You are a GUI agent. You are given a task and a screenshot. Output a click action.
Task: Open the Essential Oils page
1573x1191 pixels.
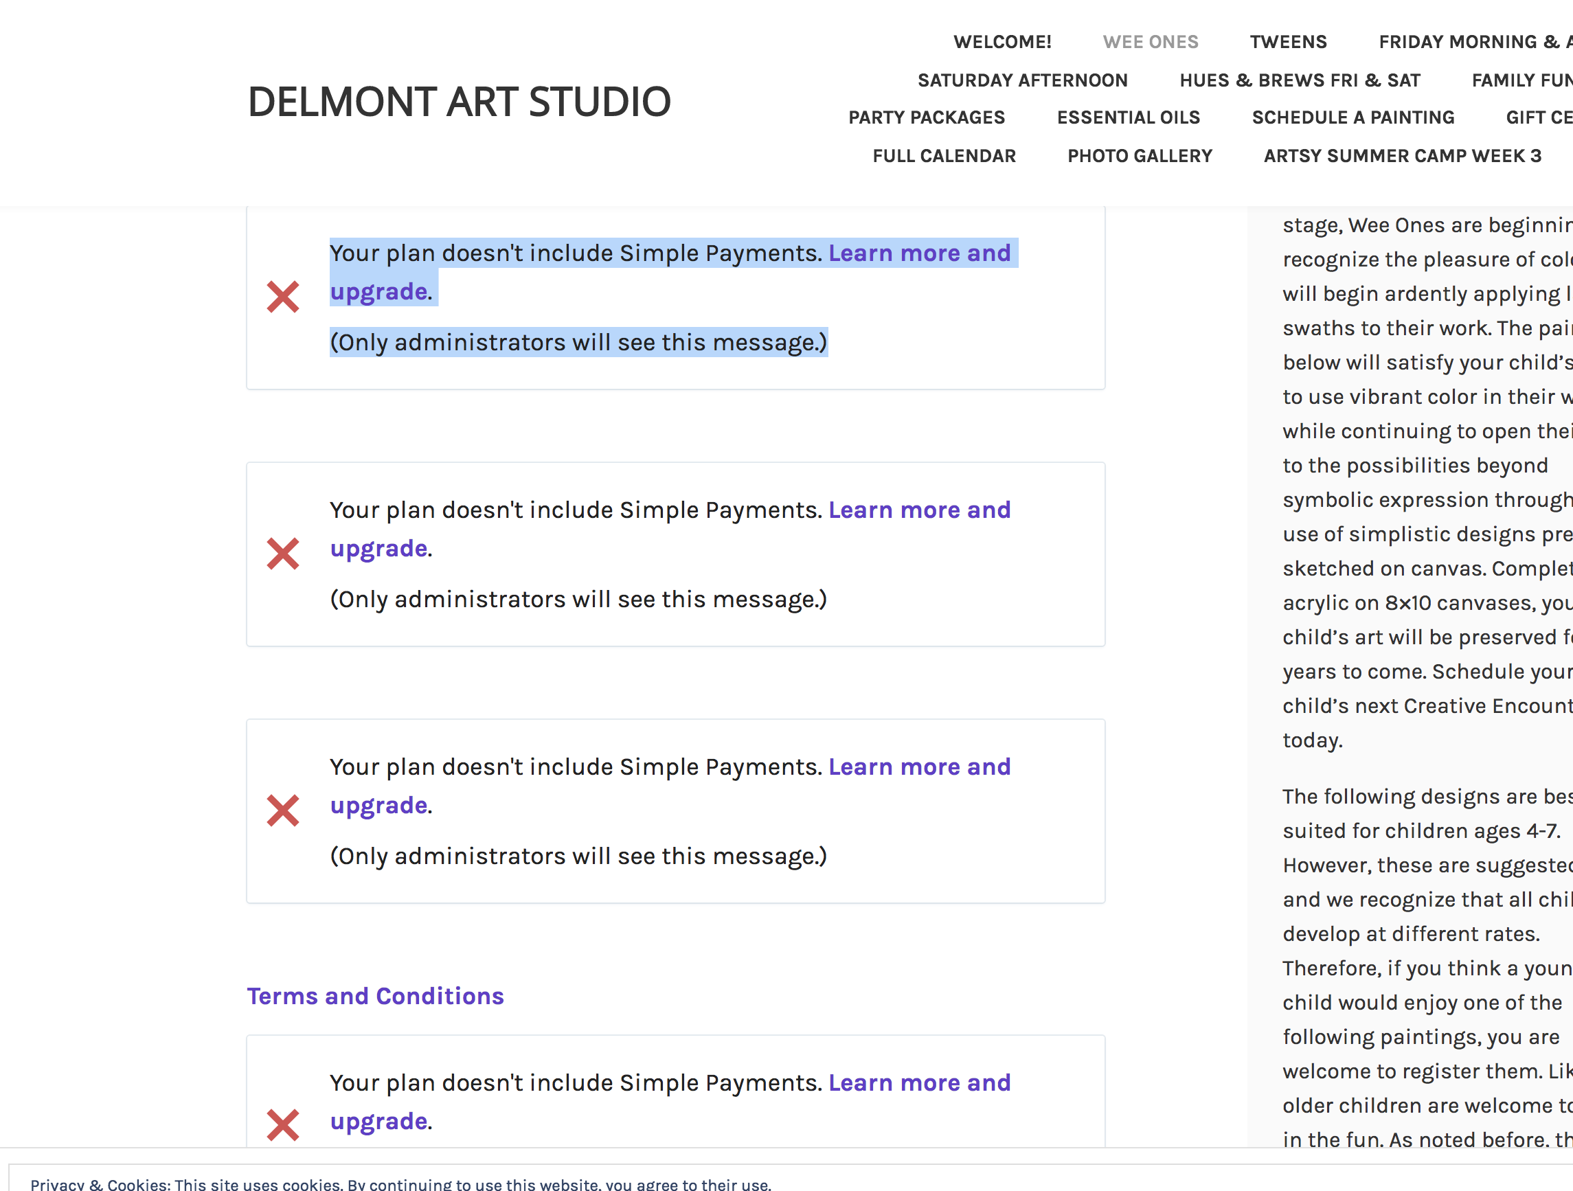pos(1128,117)
